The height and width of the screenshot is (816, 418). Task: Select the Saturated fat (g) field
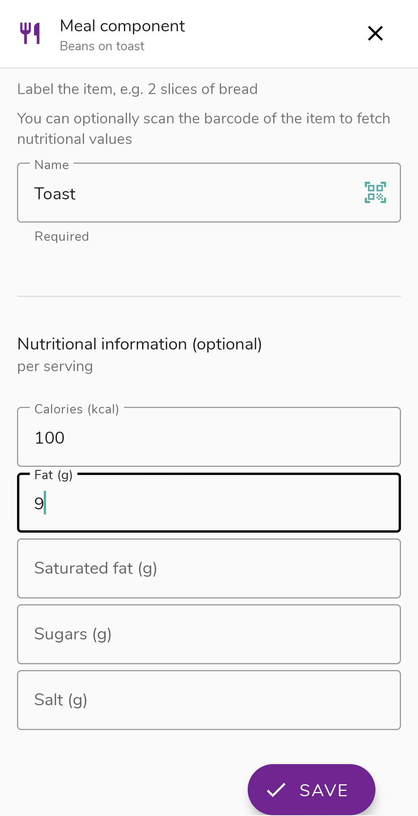tap(209, 568)
